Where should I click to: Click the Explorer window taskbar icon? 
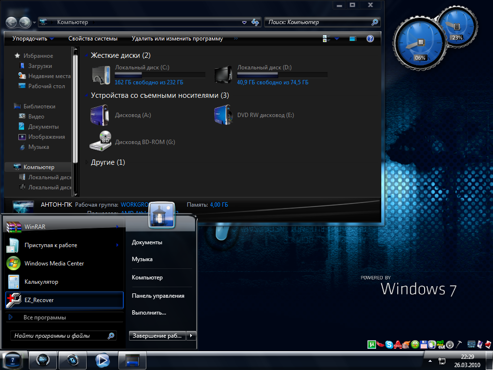[132, 360]
